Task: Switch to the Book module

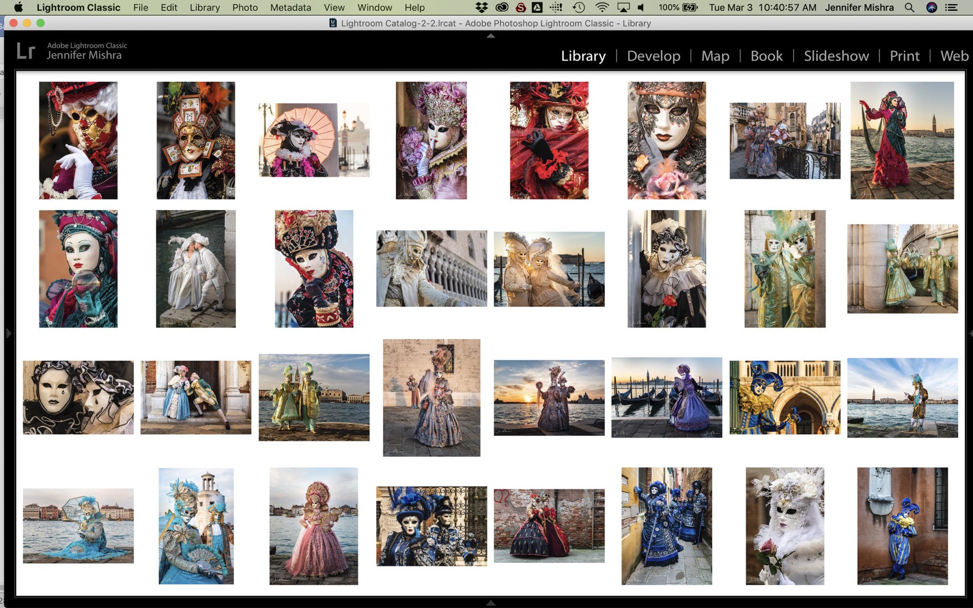Action: point(766,56)
